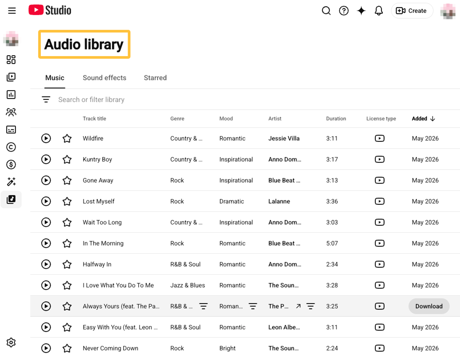The width and height of the screenshot is (460, 355).
Task: Play the Lost Myself track
Action: coord(46,201)
